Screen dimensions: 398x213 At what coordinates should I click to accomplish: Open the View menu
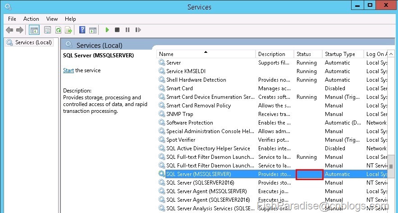52,19
